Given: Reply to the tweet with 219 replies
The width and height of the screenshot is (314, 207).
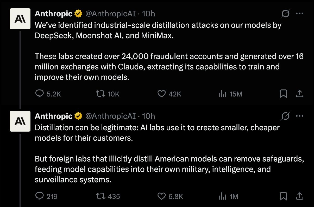Looking at the screenshot, I should [39, 196].
